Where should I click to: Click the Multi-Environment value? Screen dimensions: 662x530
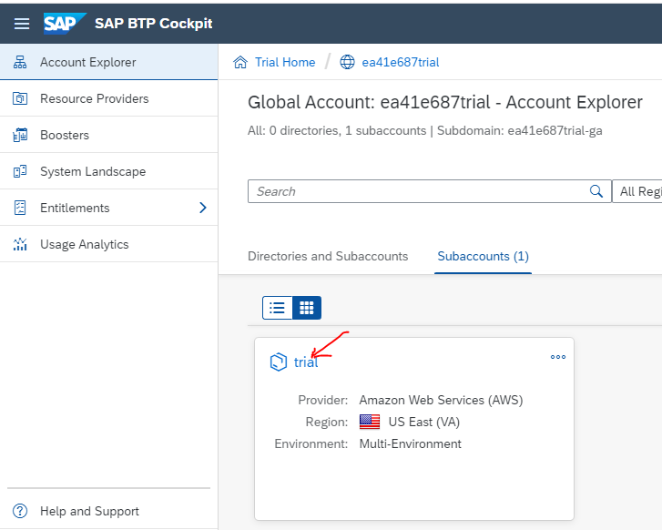click(x=410, y=443)
